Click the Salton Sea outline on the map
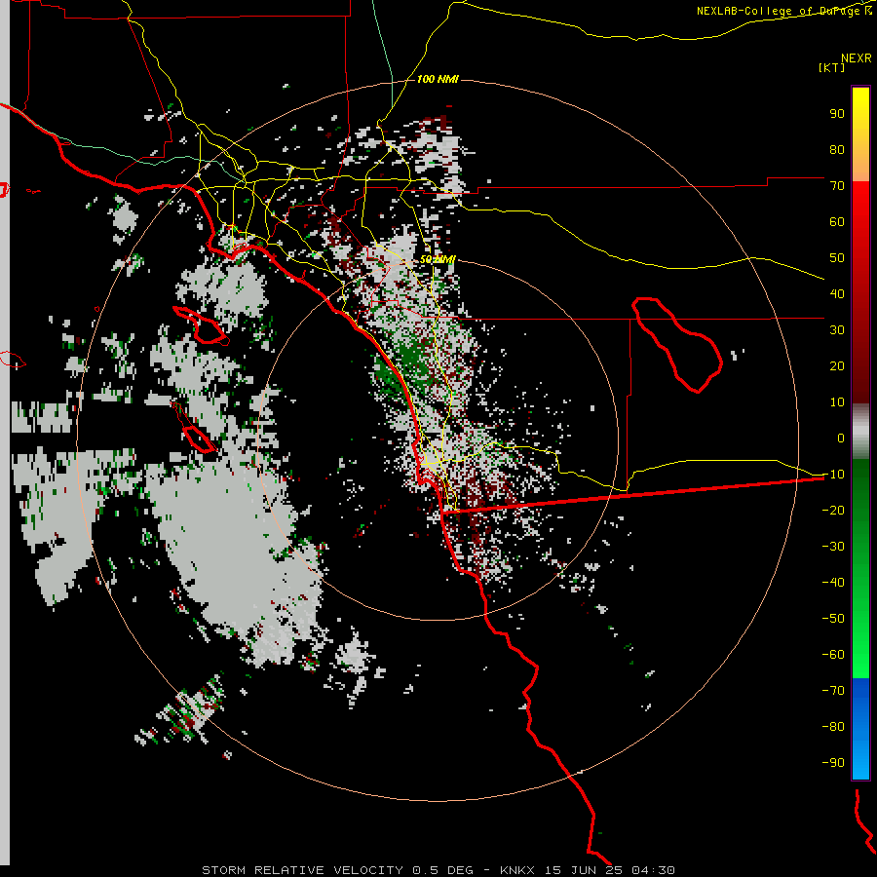Screen dimensions: 877x877 [677, 344]
